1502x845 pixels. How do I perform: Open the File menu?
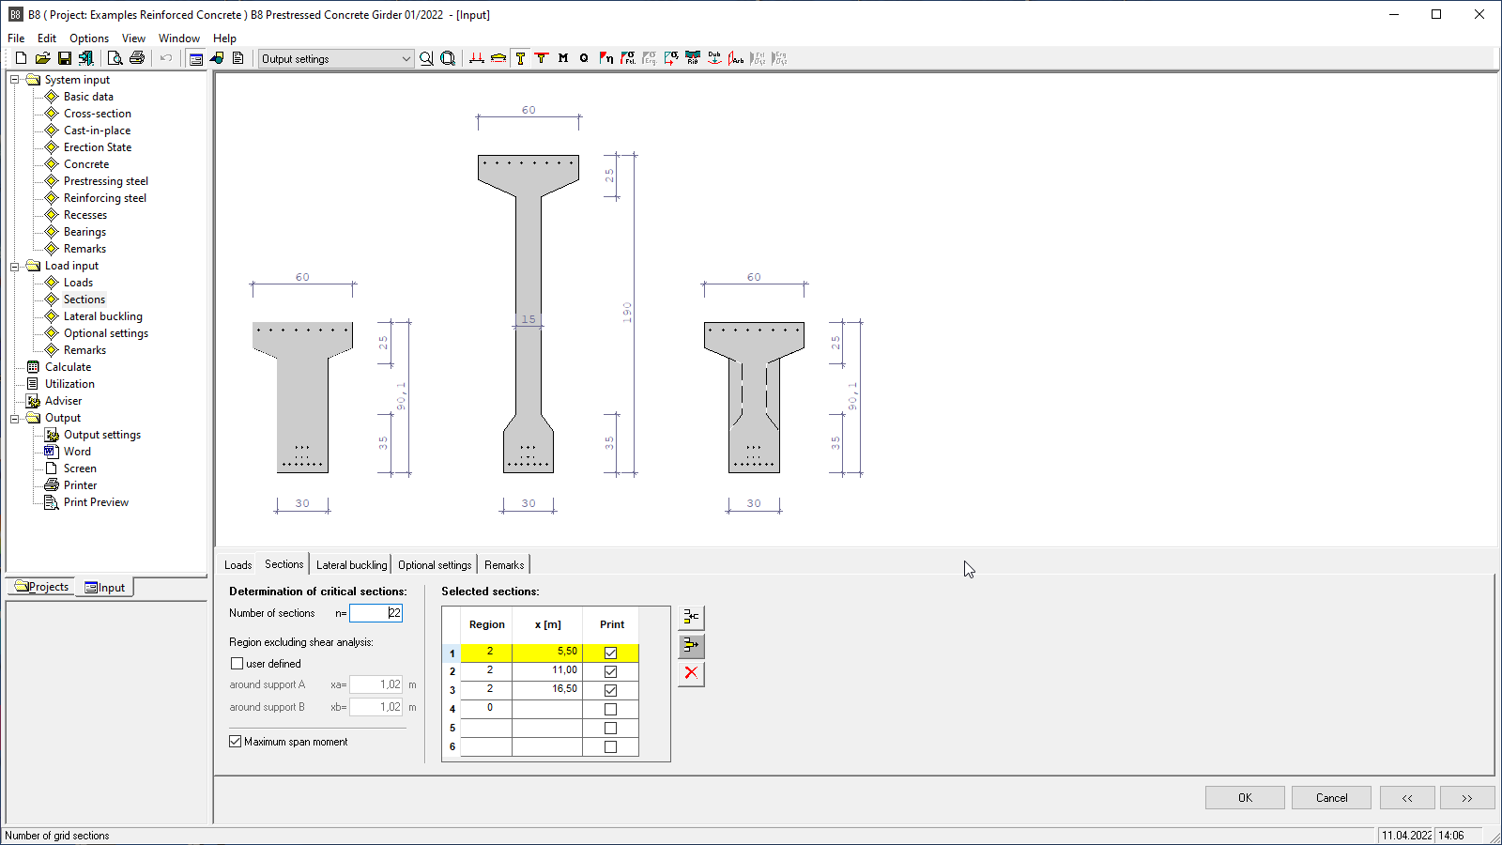(x=16, y=38)
